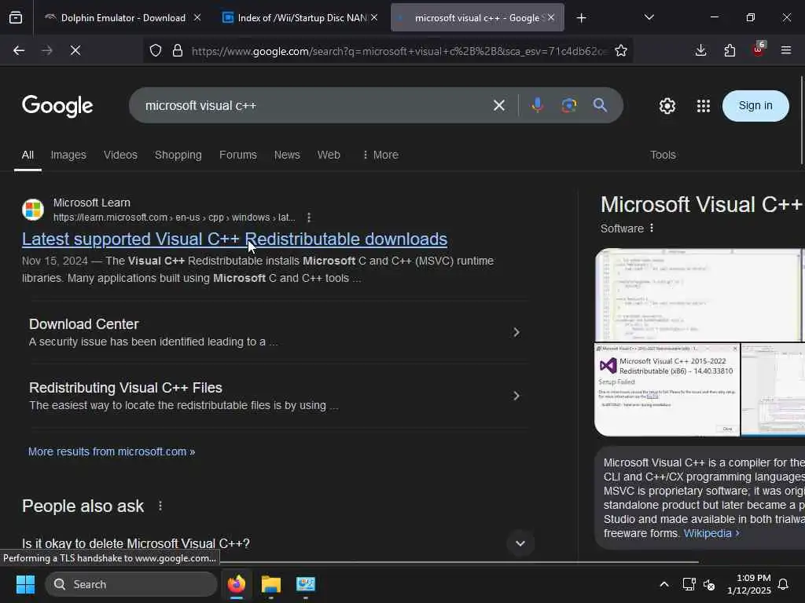Expand Redistributing Visual C++ Files sitelink
Viewport: 805px width, 603px height.
516,396
